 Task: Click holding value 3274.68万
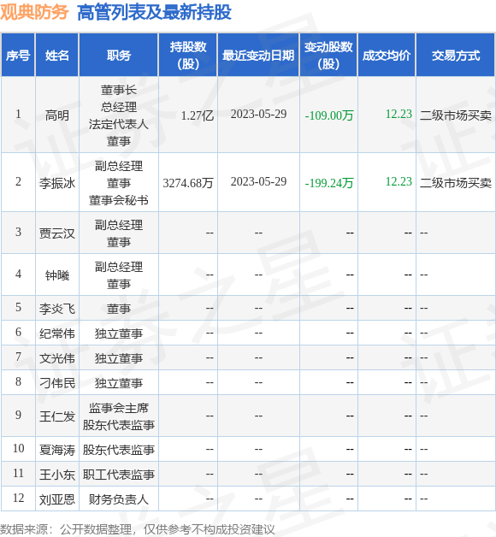188,183
